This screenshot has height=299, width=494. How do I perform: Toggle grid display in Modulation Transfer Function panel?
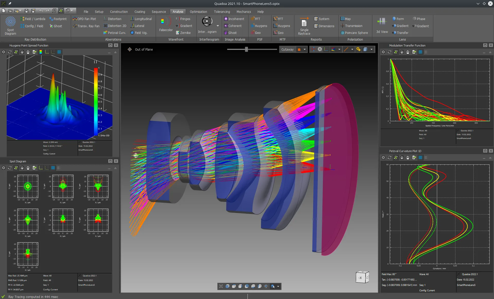420,52
